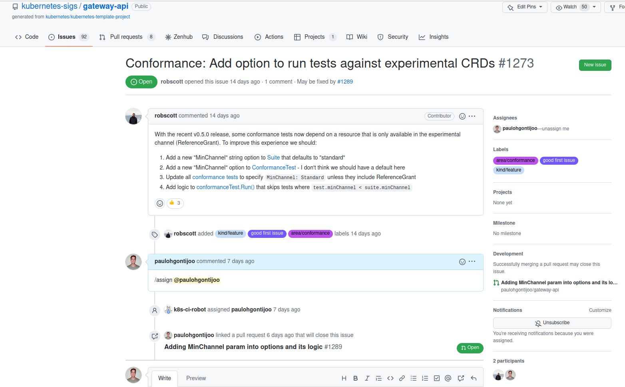Image resolution: width=625 pixels, height=387 pixels.
Task: Click unassign me link
Action: [555, 129]
